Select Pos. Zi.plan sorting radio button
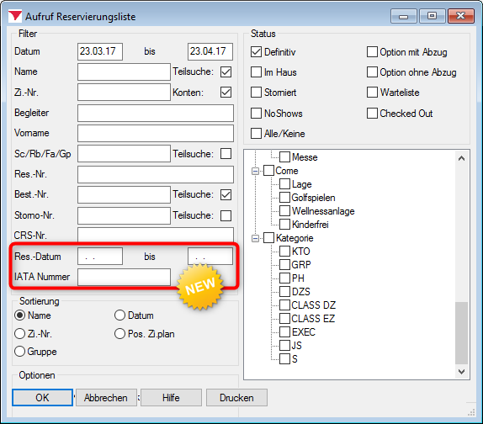 [x=119, y=334]
